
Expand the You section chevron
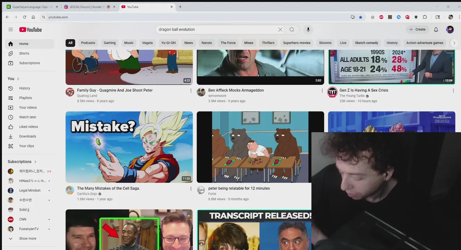tap(18, 79)
